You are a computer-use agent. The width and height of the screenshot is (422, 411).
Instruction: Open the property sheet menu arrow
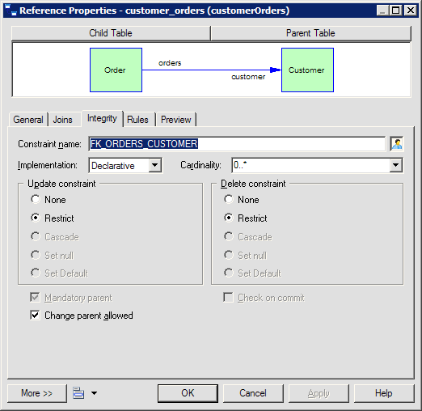pyautogui.click(x=94, y=393)
